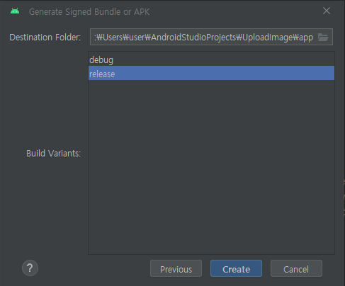Image resolution: width=345 pixels, height=286 pixels.
Task: Open help via question mark button
Action: (x=30, y=268)
